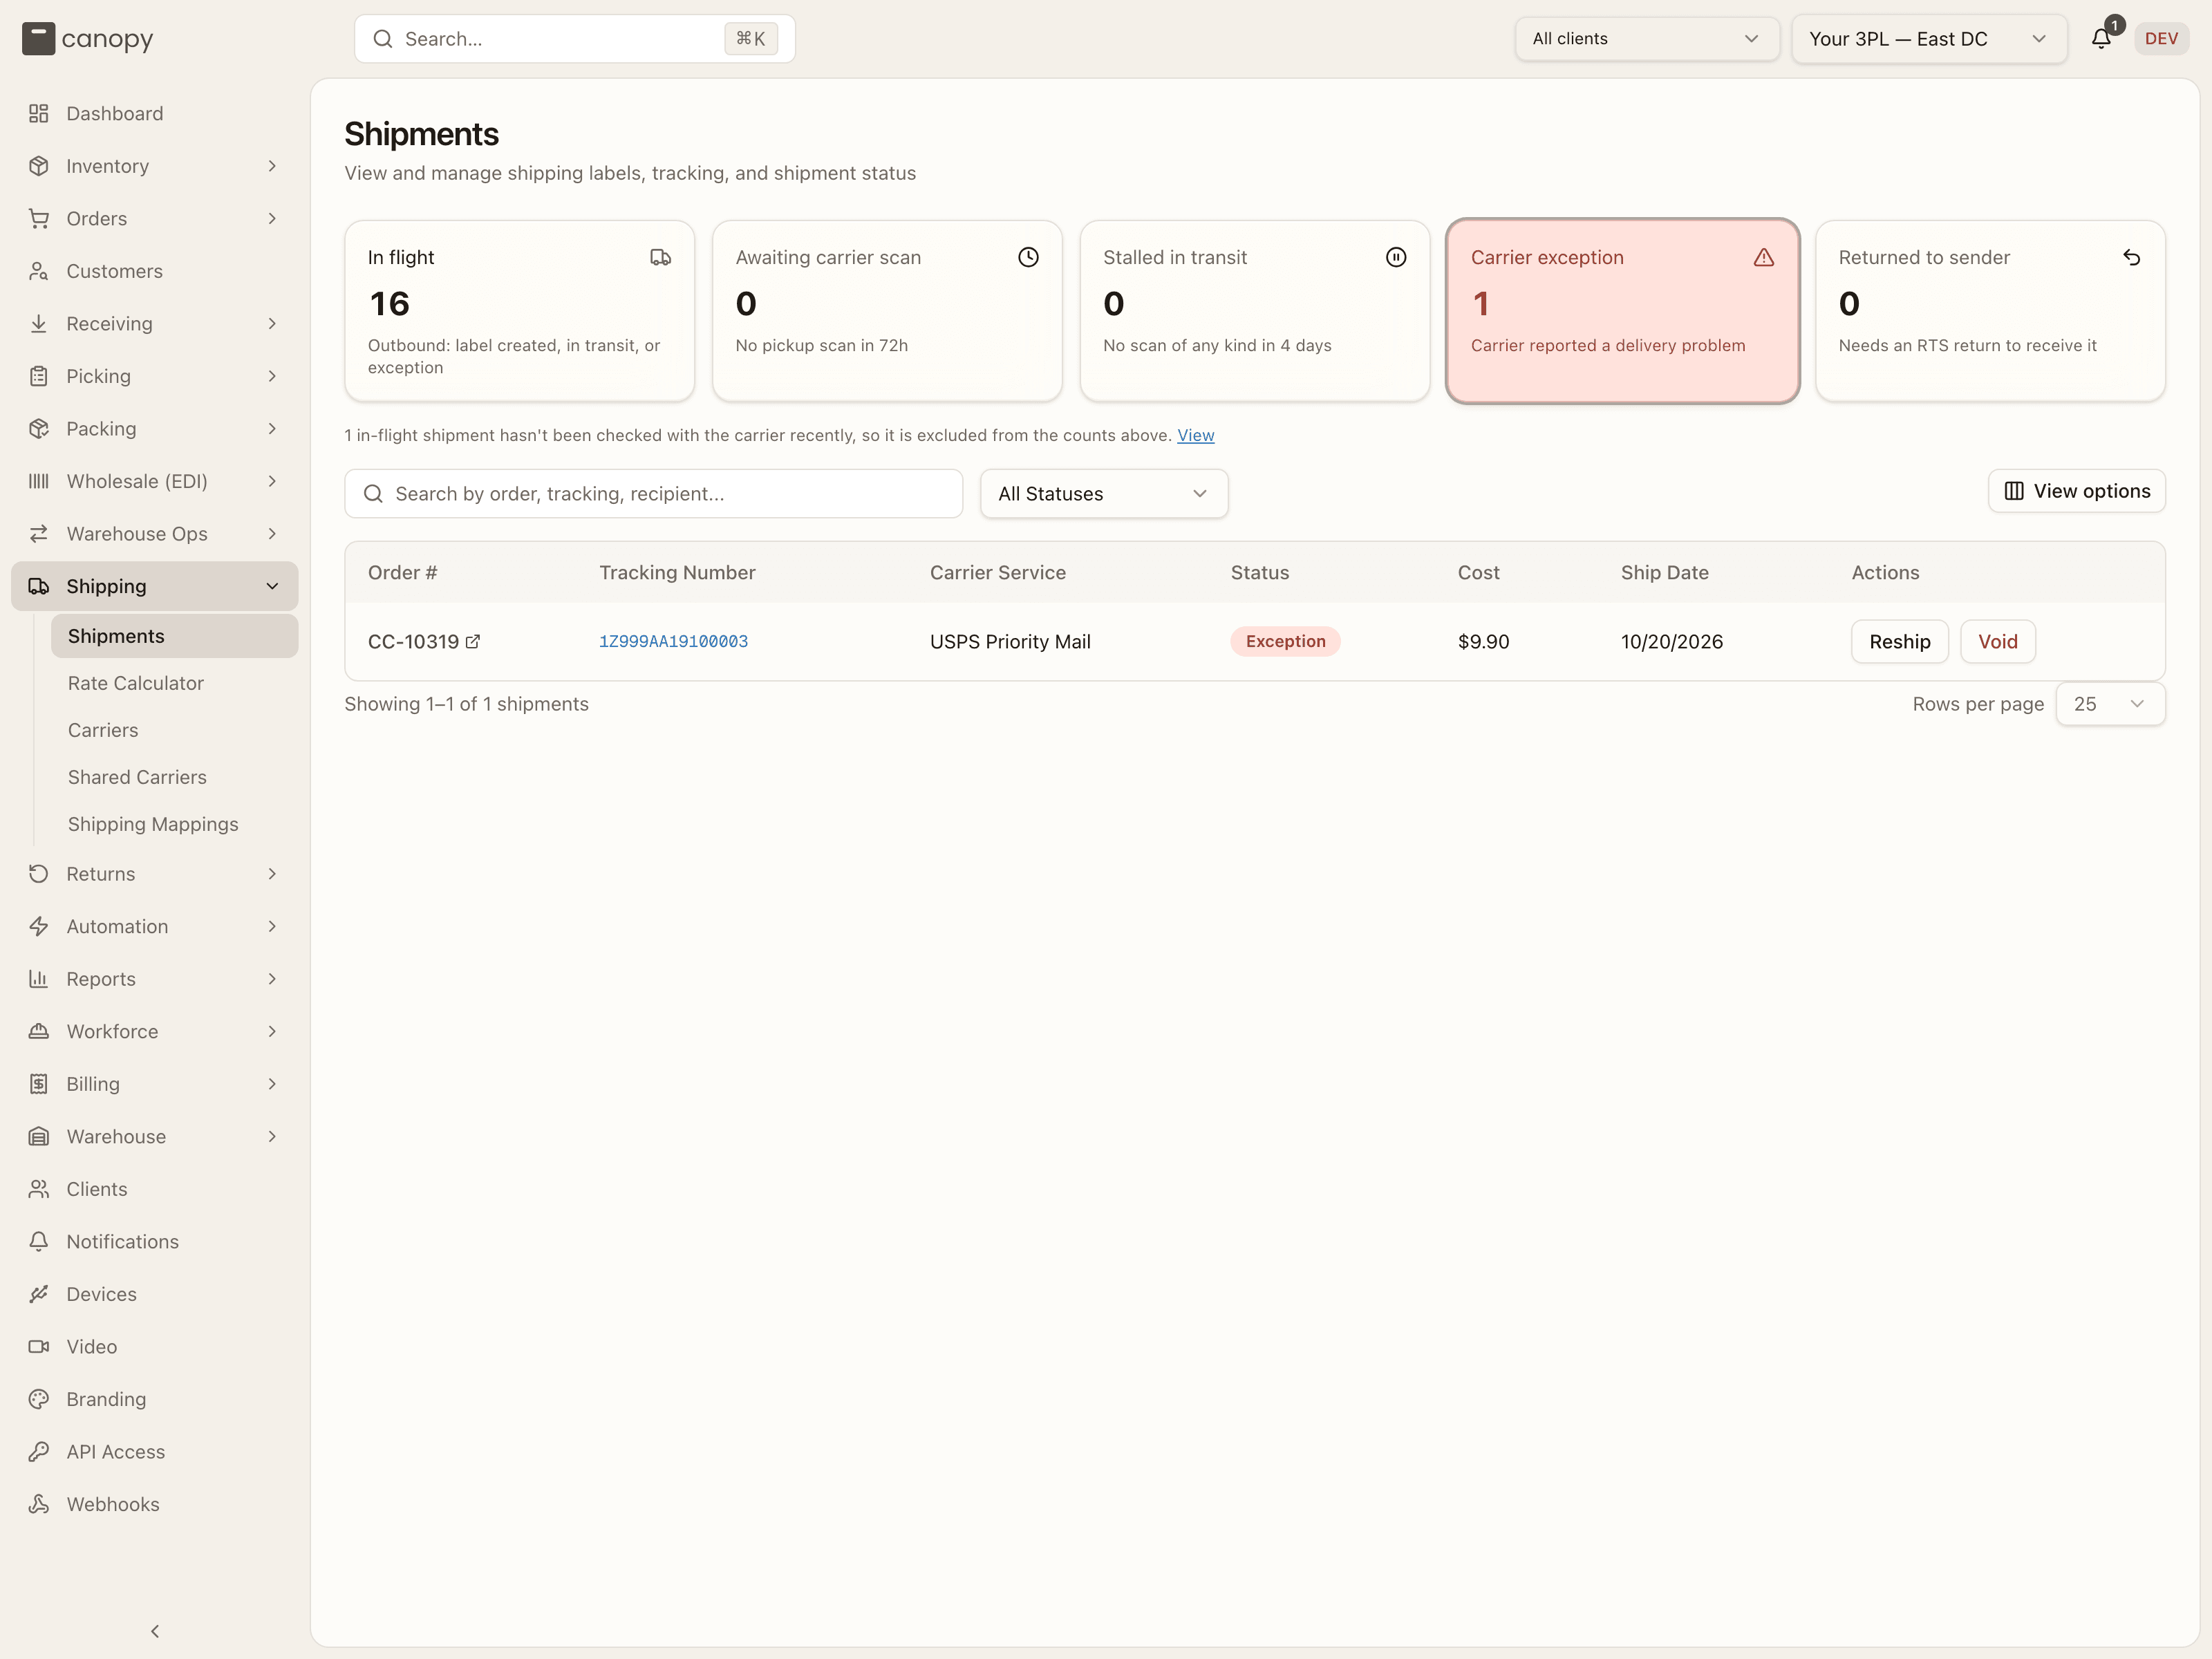
Task: Click the Devices plug icon
Action: tap(39, 1294)
